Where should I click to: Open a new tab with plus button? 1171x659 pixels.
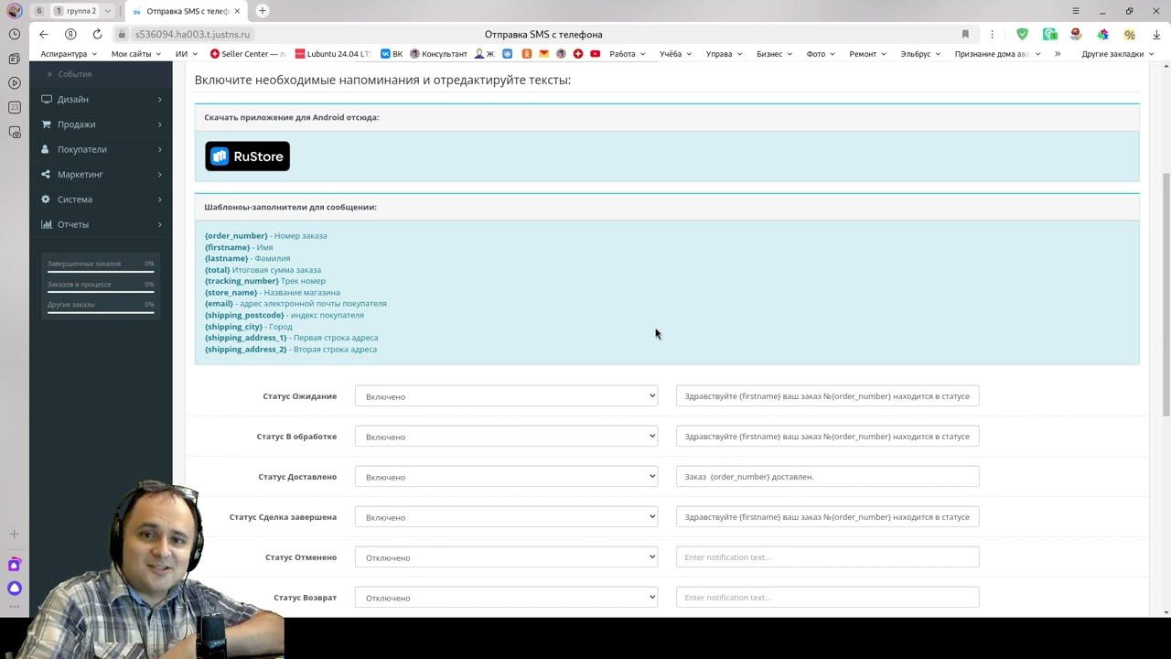(x=263, y=11)
